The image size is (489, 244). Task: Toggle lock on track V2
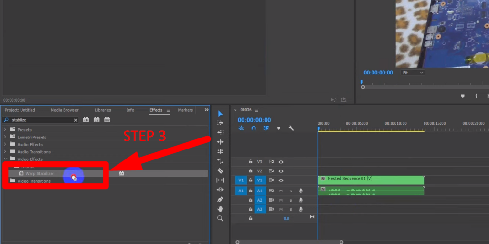tap(251, 171)
